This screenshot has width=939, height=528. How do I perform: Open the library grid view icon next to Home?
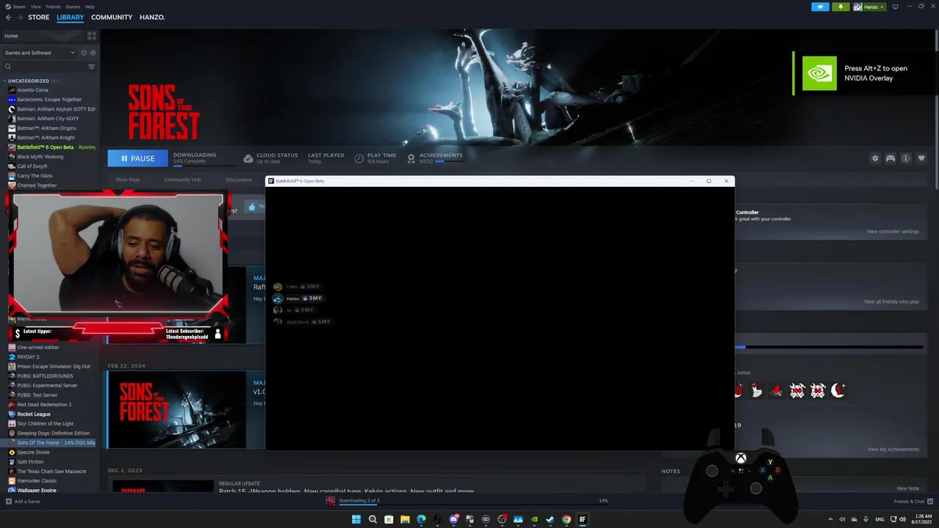[92, 35]
